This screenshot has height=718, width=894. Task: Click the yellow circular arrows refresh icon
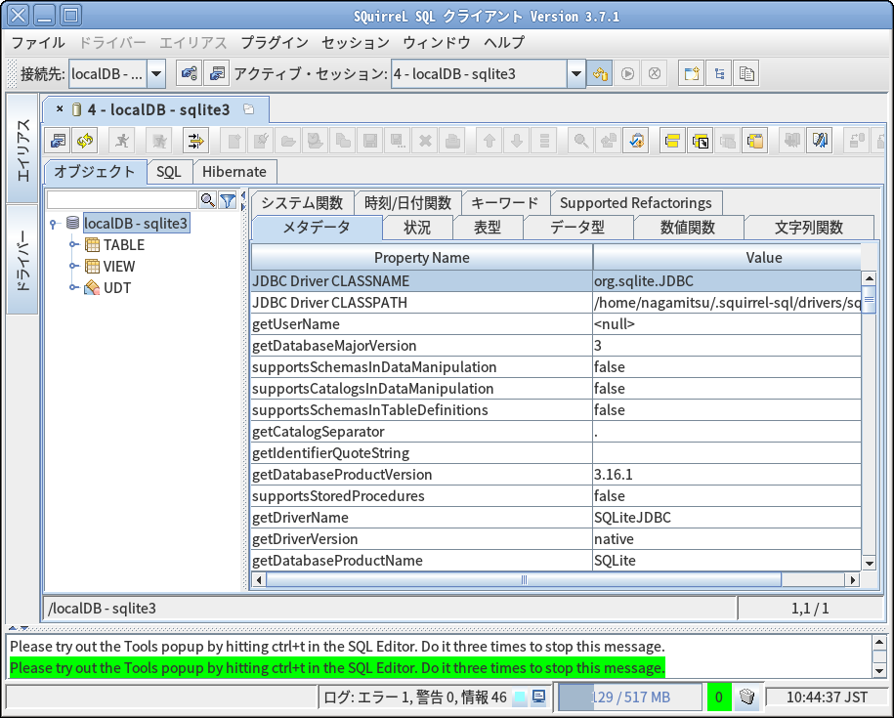click(x=85, y=141)
